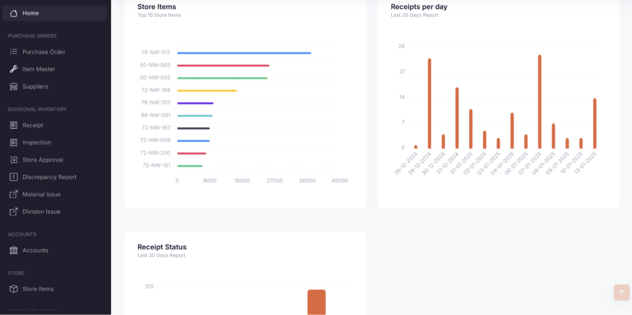Viewport: 632px width, 315px height.
Task: Click the 68-NW-001 teal bar
Action: point(194,116)
